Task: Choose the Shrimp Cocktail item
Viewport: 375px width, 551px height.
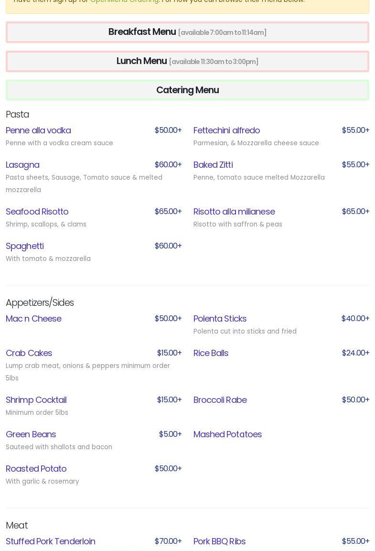Action: (x=36, y=400)
